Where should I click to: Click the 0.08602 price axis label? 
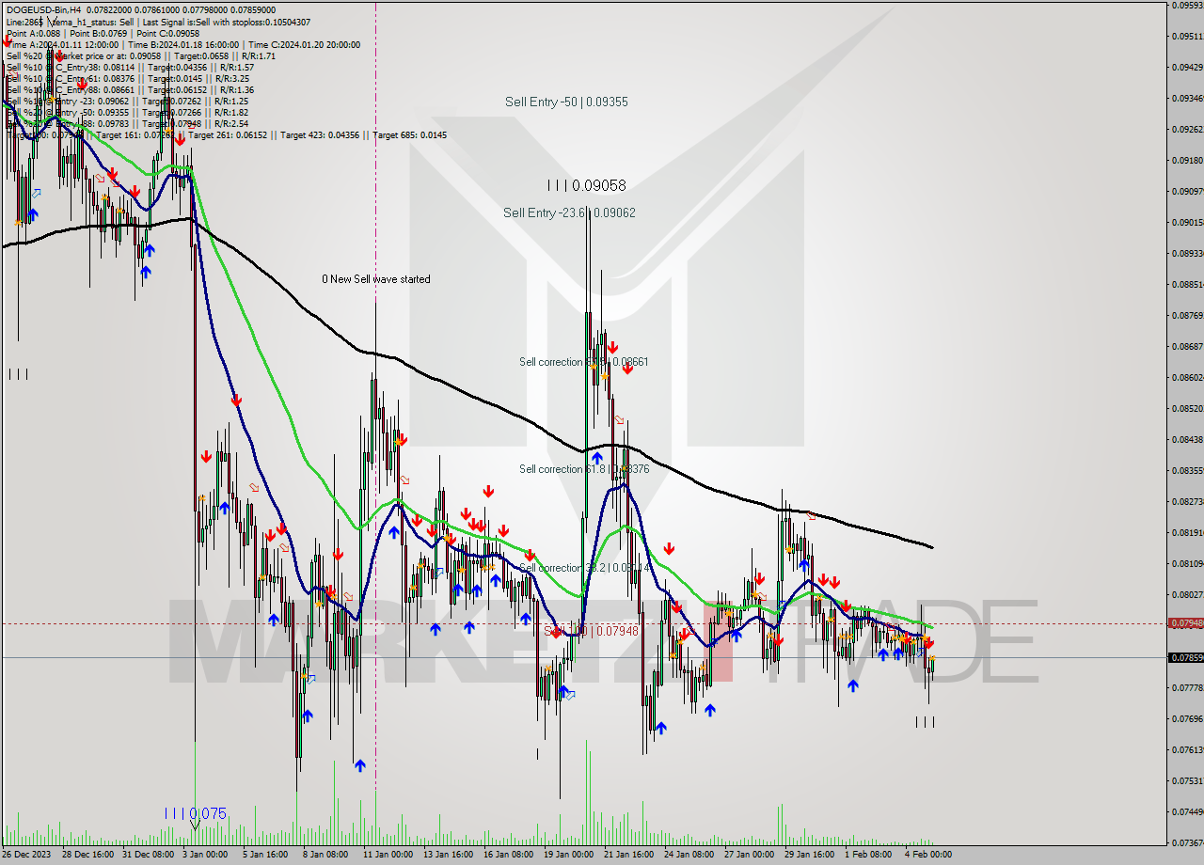pos(1185,377)
